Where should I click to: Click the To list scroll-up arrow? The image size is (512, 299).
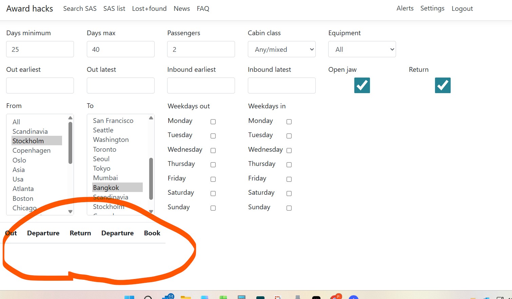tap(151, 118)
